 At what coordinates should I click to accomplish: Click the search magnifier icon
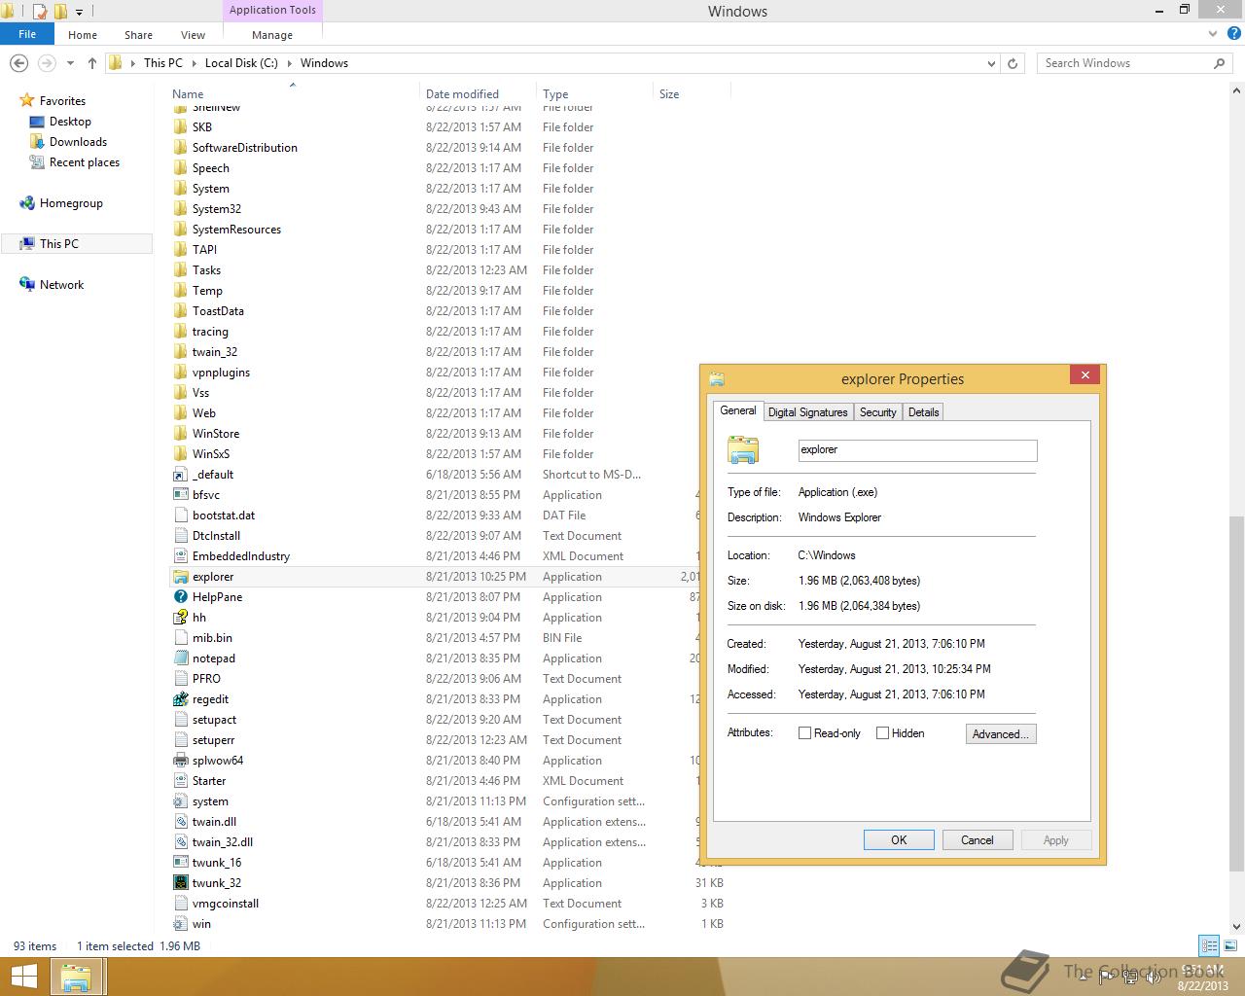1219,63
